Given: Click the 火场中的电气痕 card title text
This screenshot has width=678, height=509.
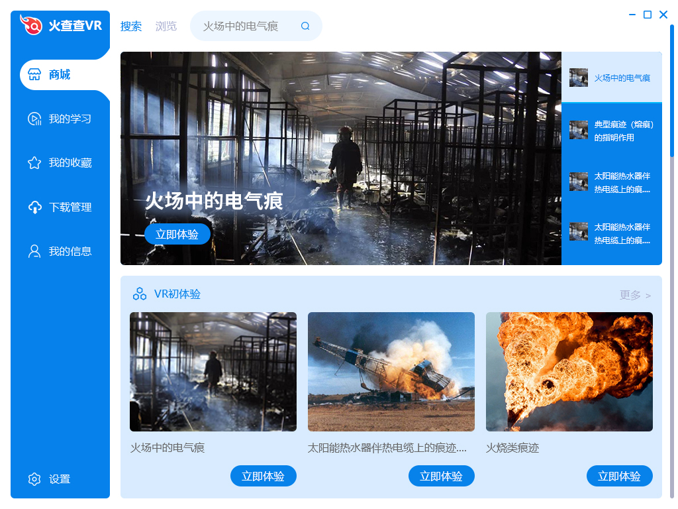Looking at the screenshot, I should [168, 448].
